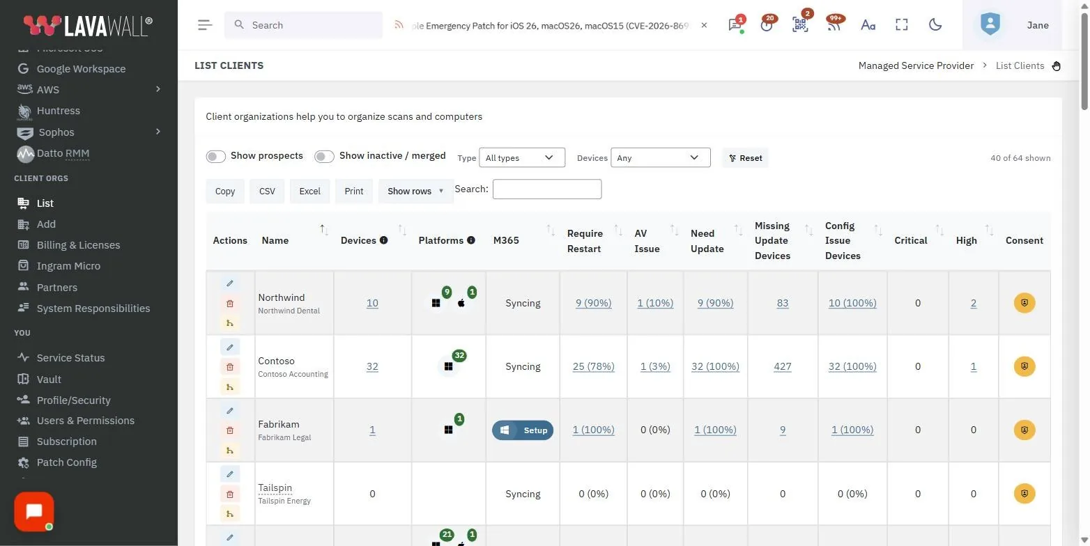Edit the Northwind client with pencil icon
This screenshot has width=1090, height=546.
230,283
